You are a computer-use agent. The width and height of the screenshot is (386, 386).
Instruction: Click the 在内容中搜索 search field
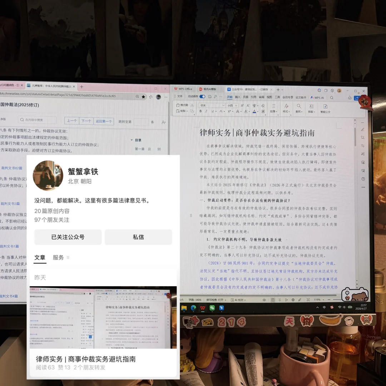tap(38, 120)
